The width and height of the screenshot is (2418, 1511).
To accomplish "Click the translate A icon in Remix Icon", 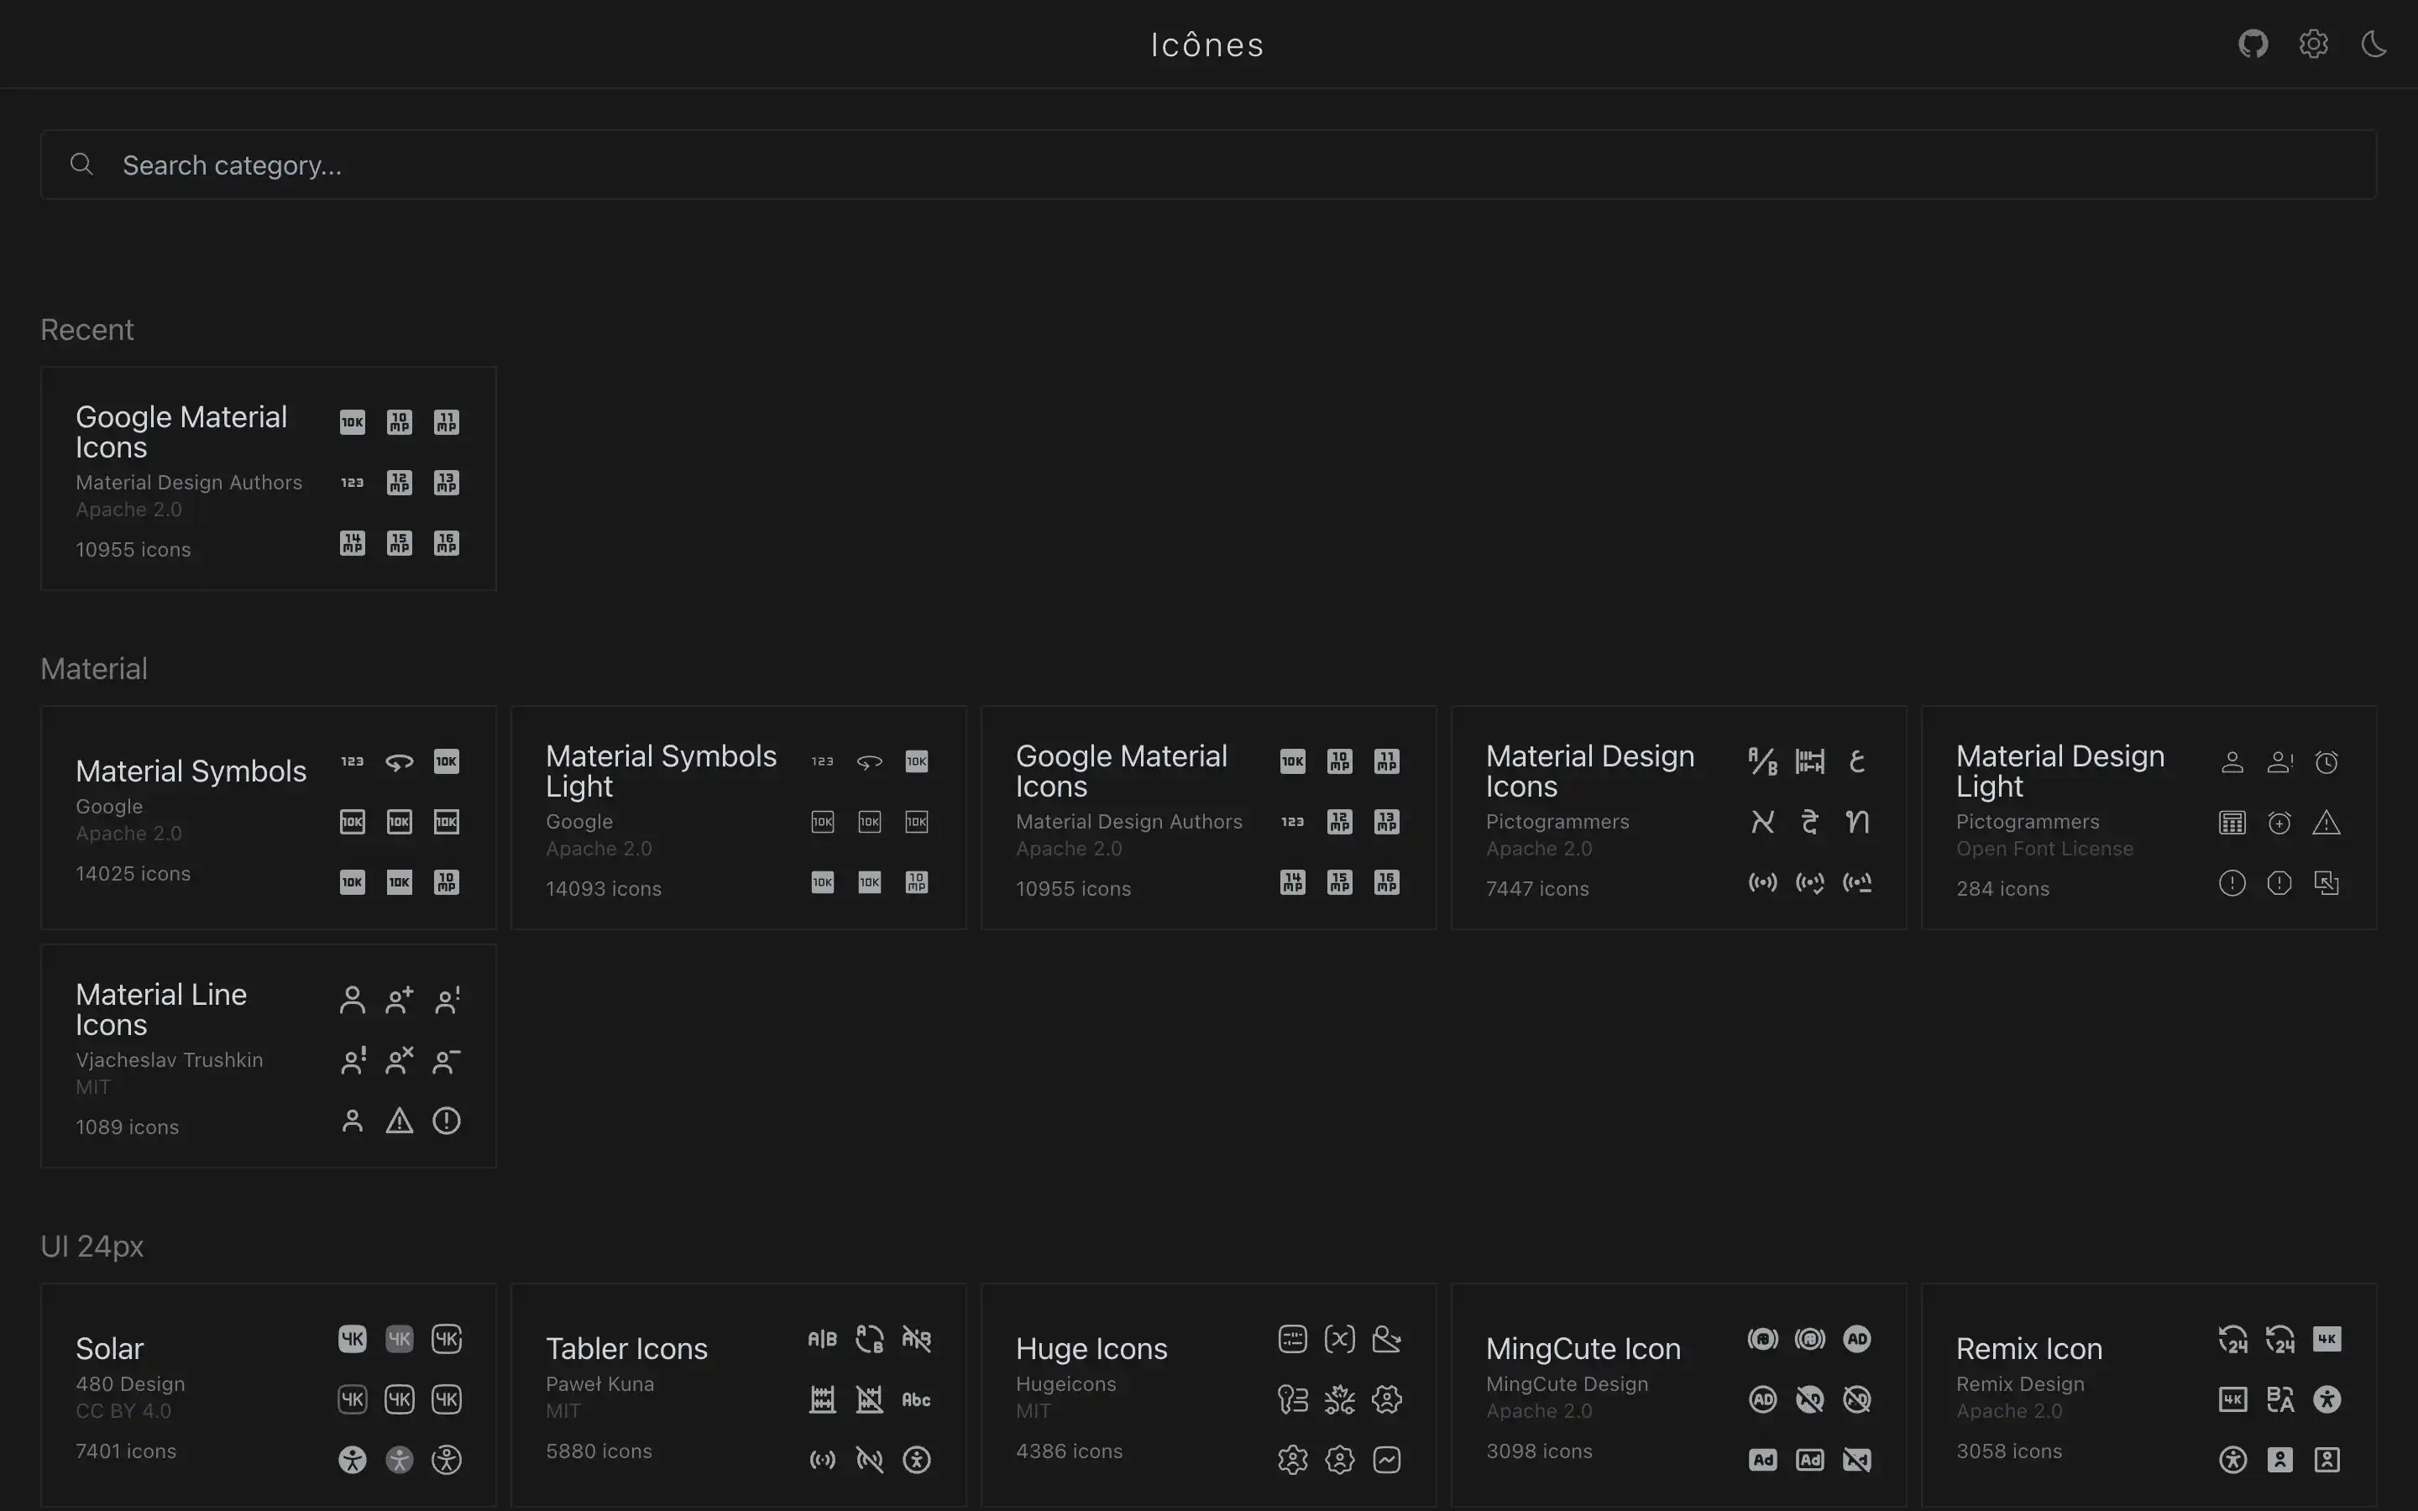I will (x=2280, y=1399).
